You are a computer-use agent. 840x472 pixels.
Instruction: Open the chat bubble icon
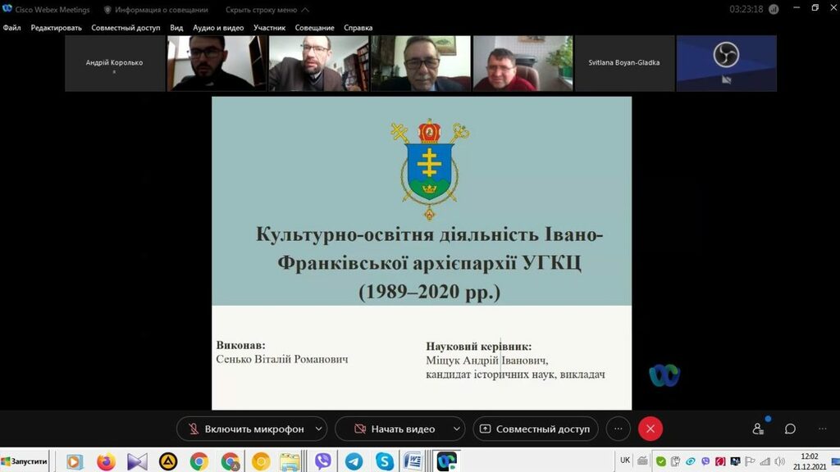pos(790,429)
